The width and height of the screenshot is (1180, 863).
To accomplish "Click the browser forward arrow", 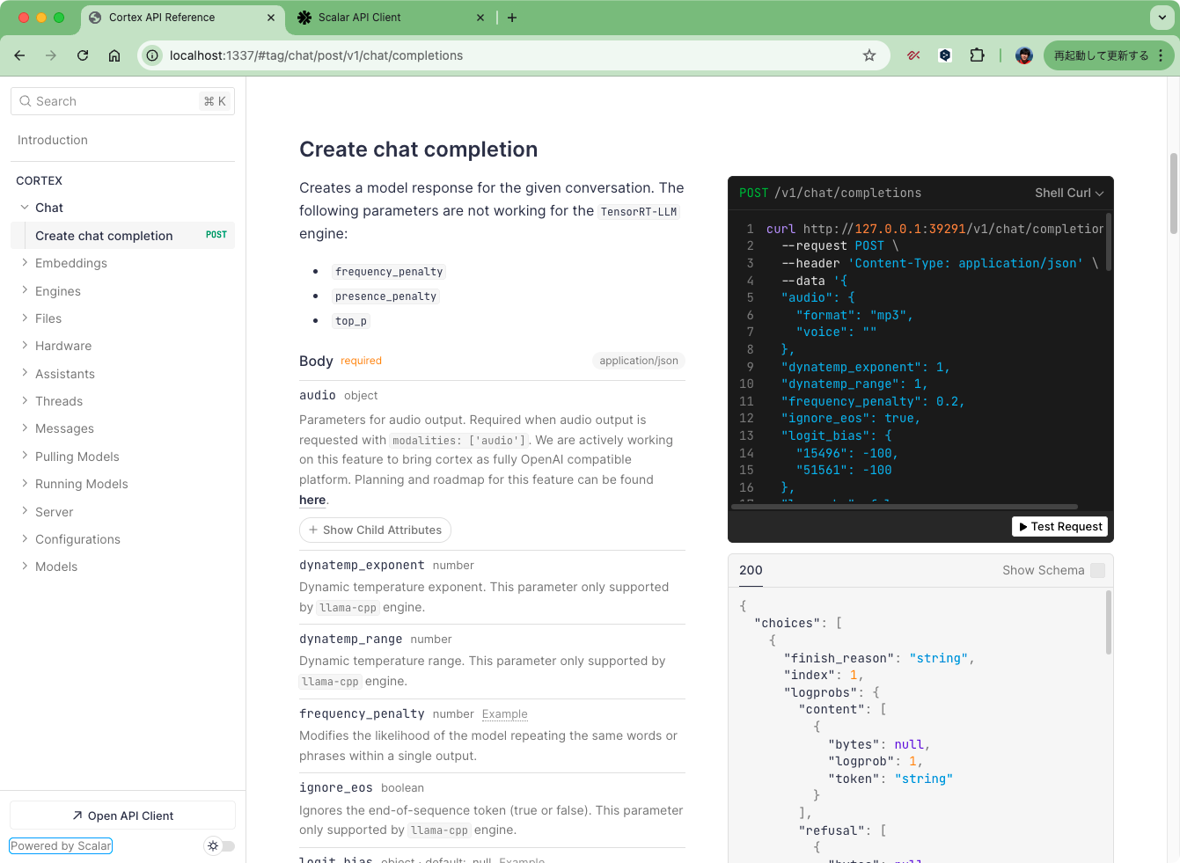I will [x=51, y=55].
